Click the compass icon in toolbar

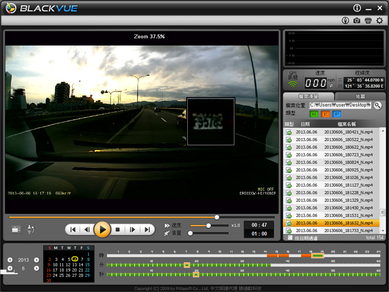click(x=346, y=20)
